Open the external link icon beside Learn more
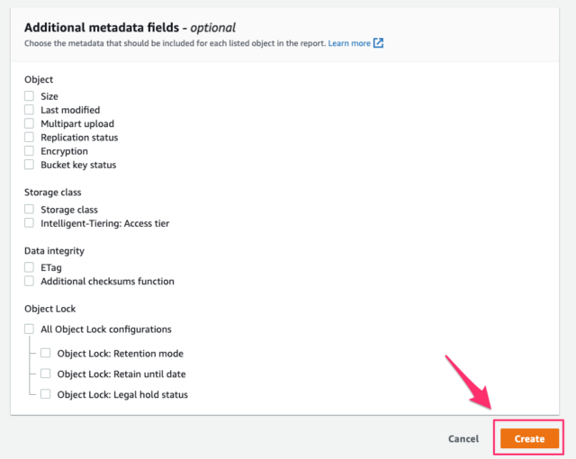Viewport: 576px width, 459px height. (378, 43)
